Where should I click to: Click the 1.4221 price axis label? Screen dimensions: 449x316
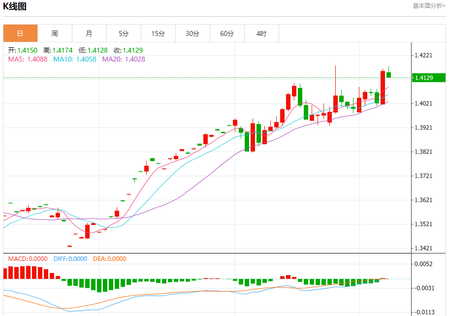423,55
